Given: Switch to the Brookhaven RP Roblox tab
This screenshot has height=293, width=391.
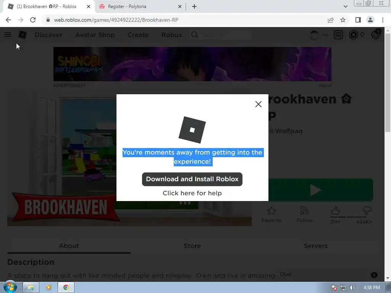Looking at the screenshot, I should pyautogui.click(x=47, y=6).
